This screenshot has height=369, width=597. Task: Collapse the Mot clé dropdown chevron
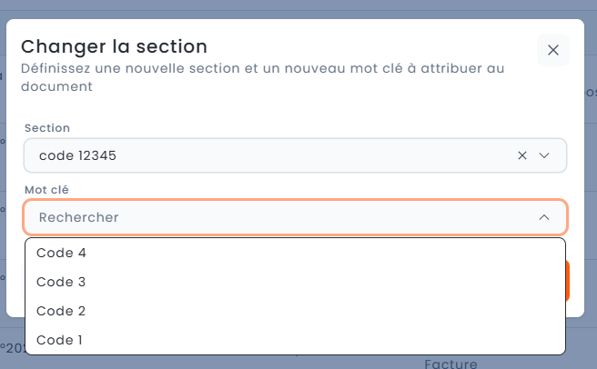(x=544, y=217)
